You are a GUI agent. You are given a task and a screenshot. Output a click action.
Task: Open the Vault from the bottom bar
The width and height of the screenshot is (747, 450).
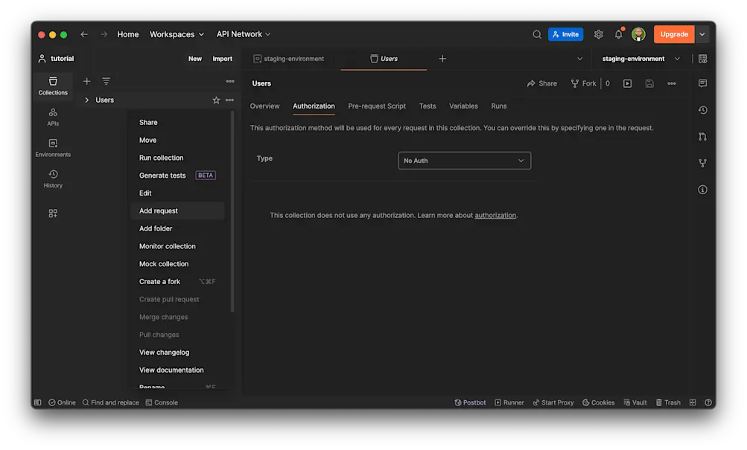635,402
